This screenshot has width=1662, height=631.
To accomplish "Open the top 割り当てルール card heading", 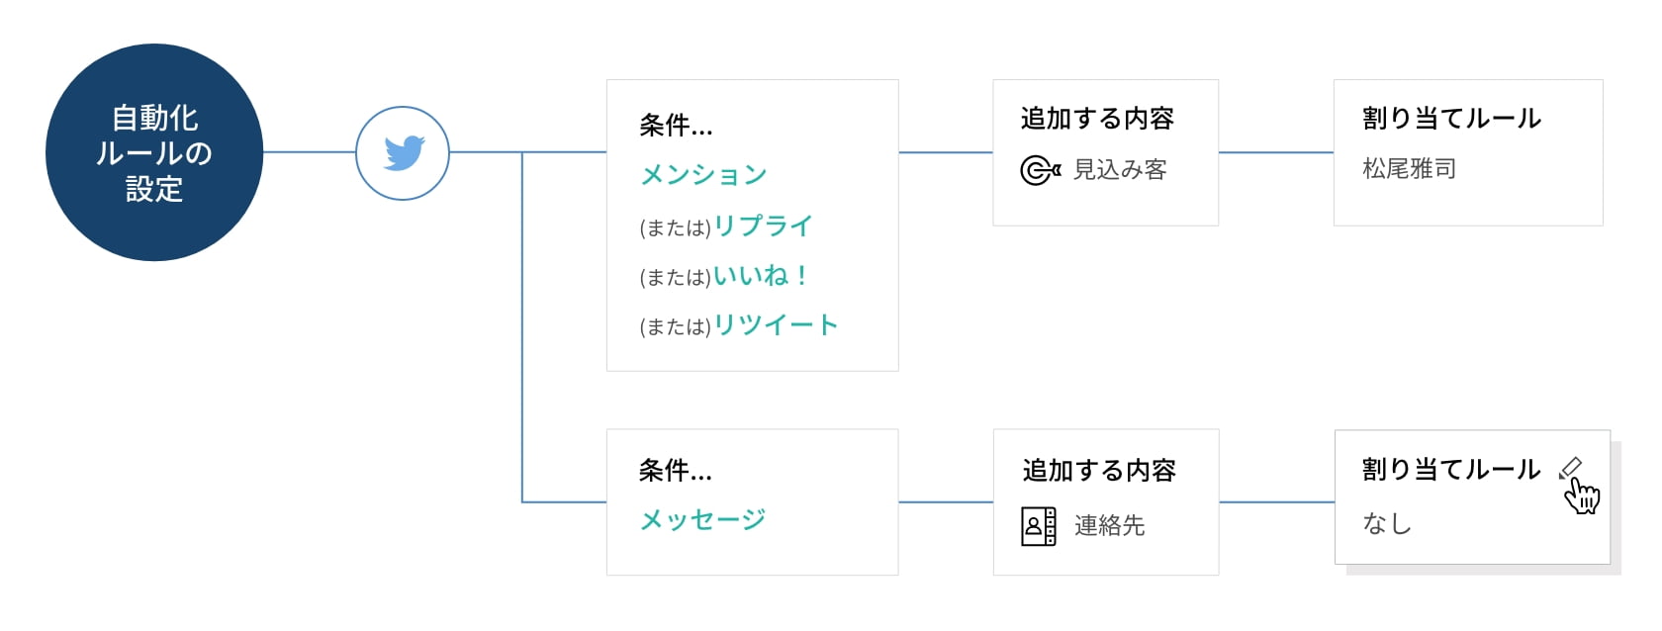I will tap(1451, 119).
